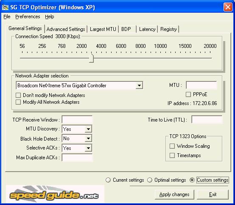235x205 pixels.
Task: Switch to the Advanced Settings tab
Action: (66, 29)
